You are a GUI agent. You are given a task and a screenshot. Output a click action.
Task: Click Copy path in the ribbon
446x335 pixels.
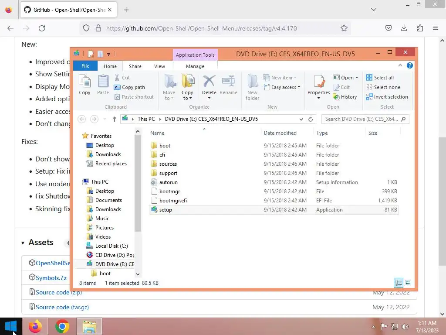pyautogui.click(x=129, y=87)
